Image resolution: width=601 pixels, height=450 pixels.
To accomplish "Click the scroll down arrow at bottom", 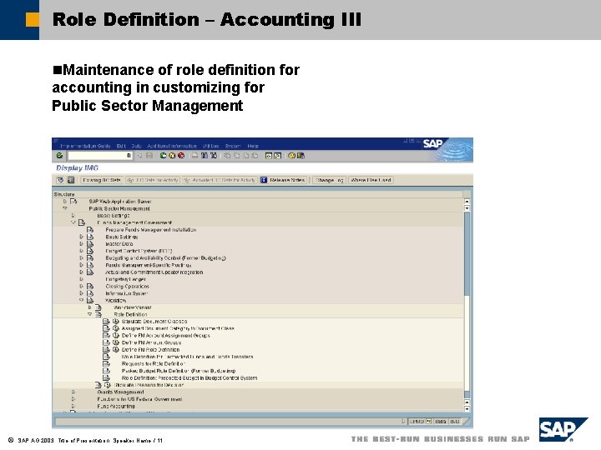I will 467,408.
